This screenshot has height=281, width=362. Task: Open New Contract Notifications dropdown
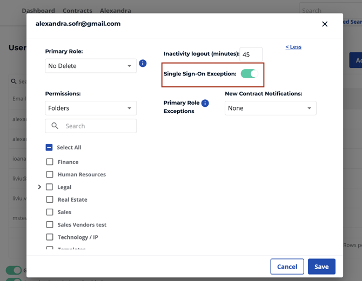270,108
